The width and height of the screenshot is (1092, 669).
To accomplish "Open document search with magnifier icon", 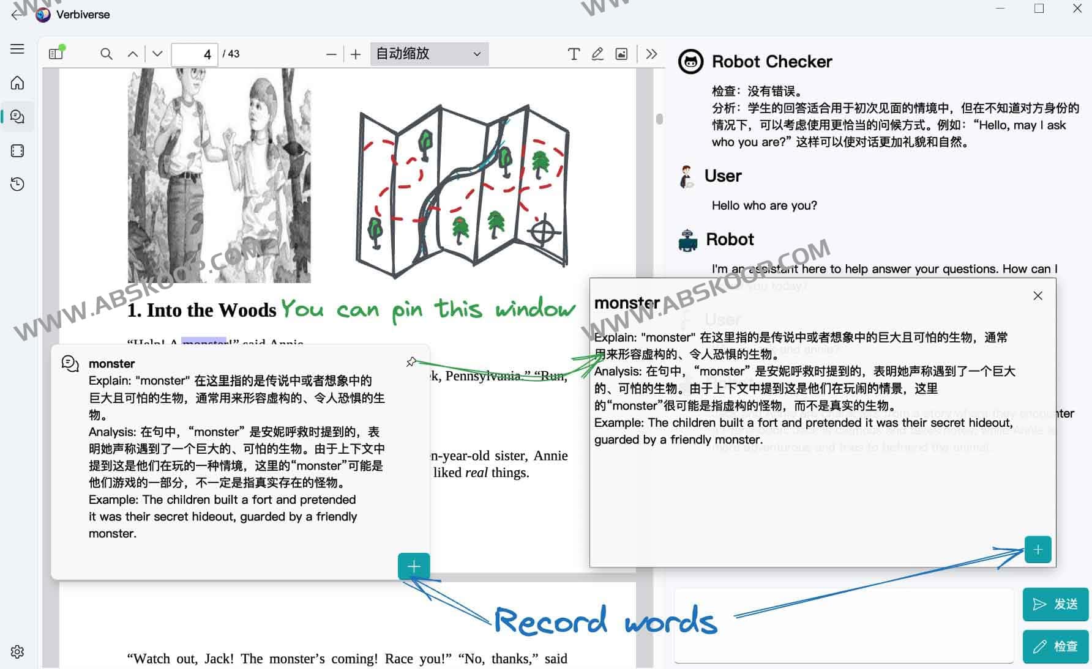I will pos(106,54).
